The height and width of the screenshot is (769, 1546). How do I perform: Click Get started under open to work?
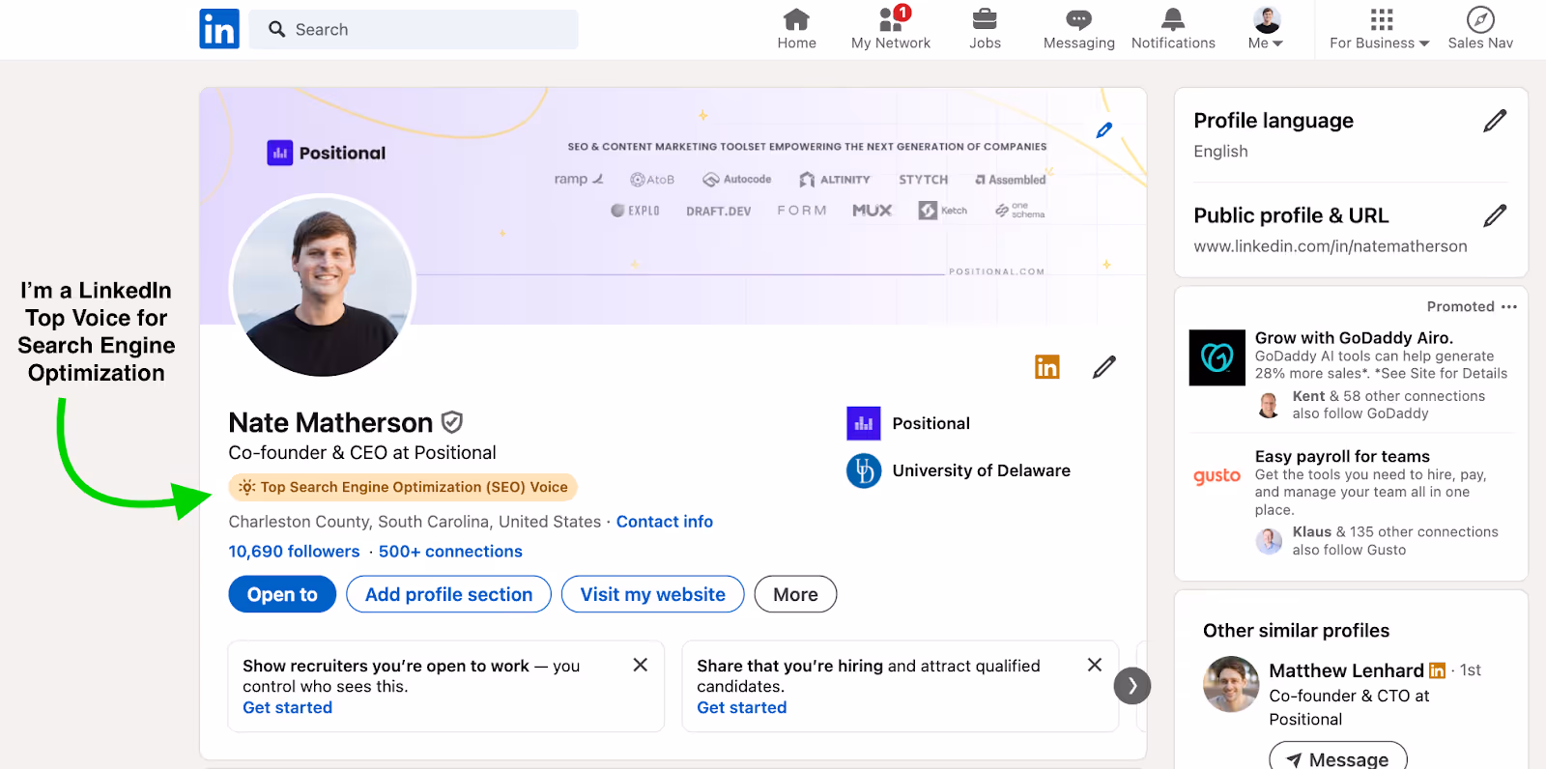click(x=288, y=707)
